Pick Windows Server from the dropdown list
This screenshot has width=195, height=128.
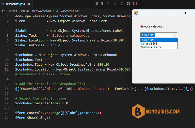[x=159, y=47]
